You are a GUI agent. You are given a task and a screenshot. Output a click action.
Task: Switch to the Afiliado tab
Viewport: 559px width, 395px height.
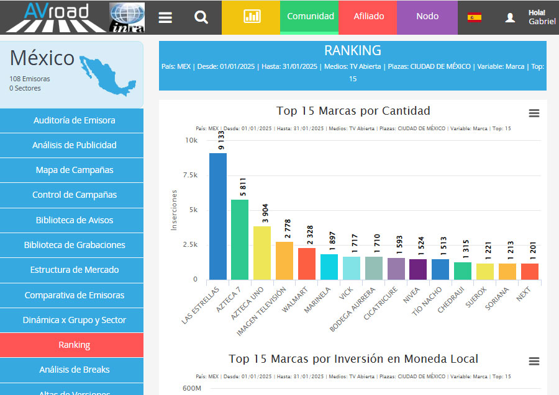(x=368, y=16)
